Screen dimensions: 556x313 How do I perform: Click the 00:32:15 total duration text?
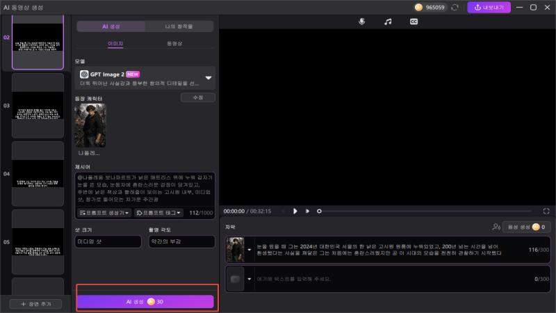(x=261, y=211)
